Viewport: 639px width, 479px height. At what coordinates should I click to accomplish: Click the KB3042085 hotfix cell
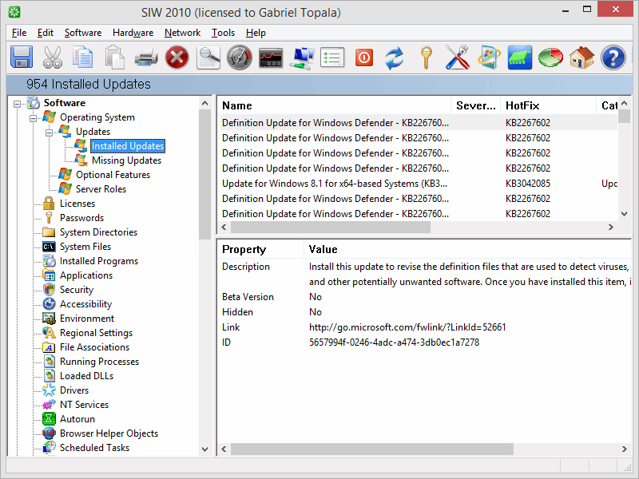528,184
